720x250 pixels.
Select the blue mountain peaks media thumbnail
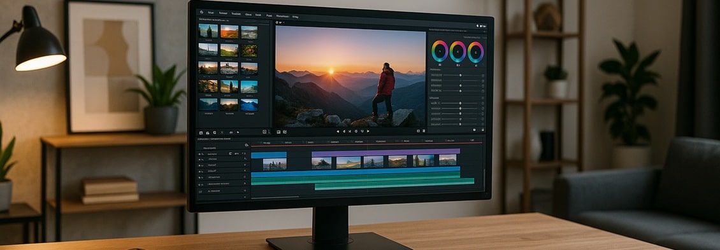pos(249,104)
